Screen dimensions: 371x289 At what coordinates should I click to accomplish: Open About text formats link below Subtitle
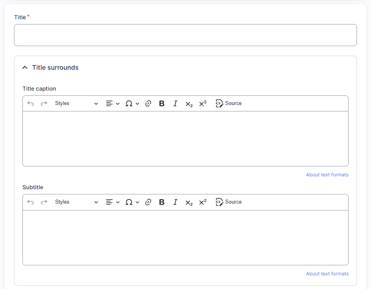click(327, 274)
